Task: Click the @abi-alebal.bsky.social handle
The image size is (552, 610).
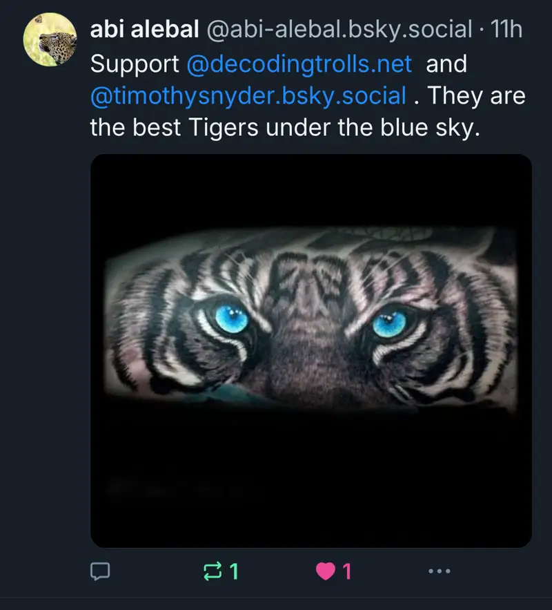Action: [x=335, y=29]
